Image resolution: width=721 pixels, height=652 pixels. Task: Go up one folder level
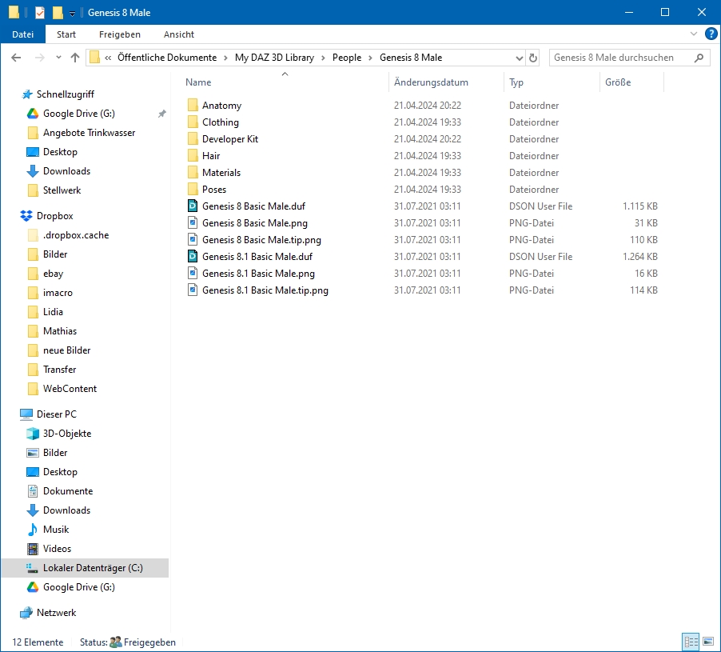click(75, 58)
